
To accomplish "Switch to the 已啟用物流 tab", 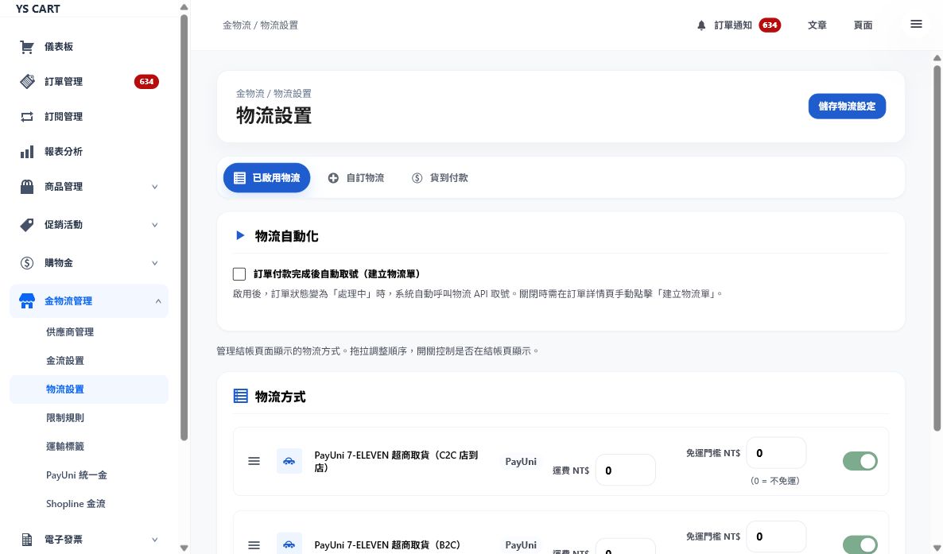I will (266, 178).
